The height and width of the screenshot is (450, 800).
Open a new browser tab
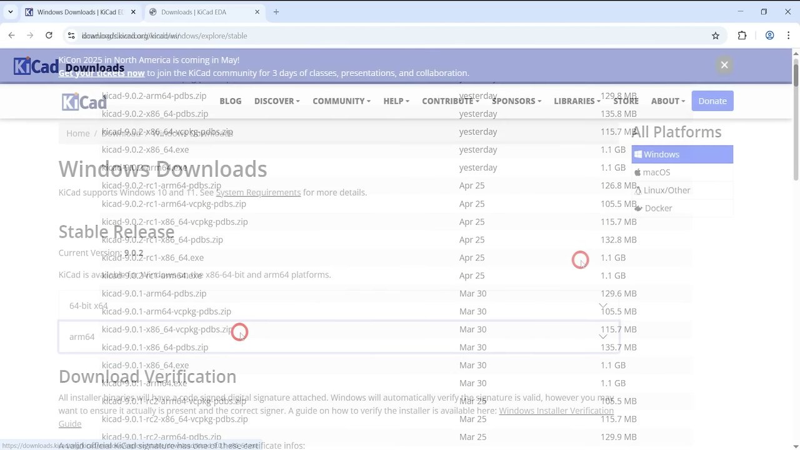(276, 12)
